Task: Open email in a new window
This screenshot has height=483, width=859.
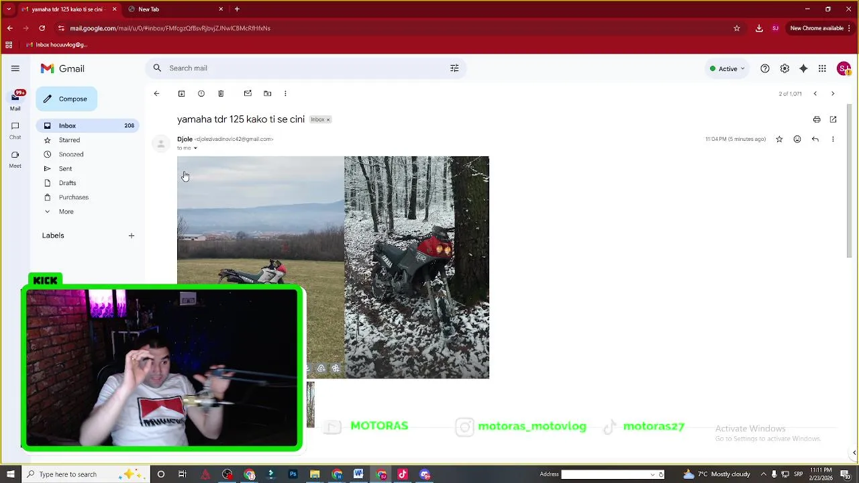Action: [833, 119]
